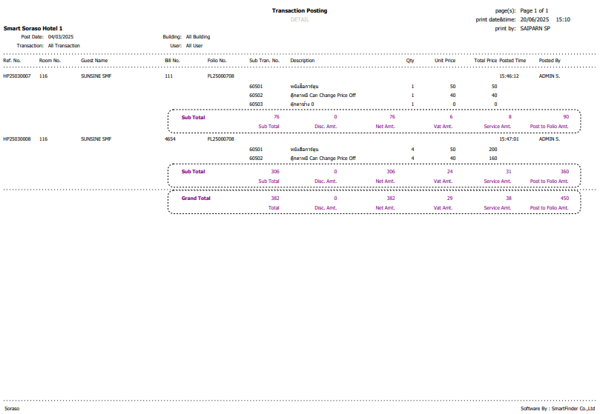This screenshot has width=600, height=414.
Task: Click the Posted By column header
Action: (550, 60)
